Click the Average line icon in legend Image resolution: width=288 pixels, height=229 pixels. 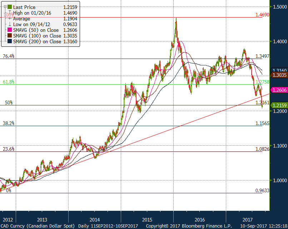10,19
